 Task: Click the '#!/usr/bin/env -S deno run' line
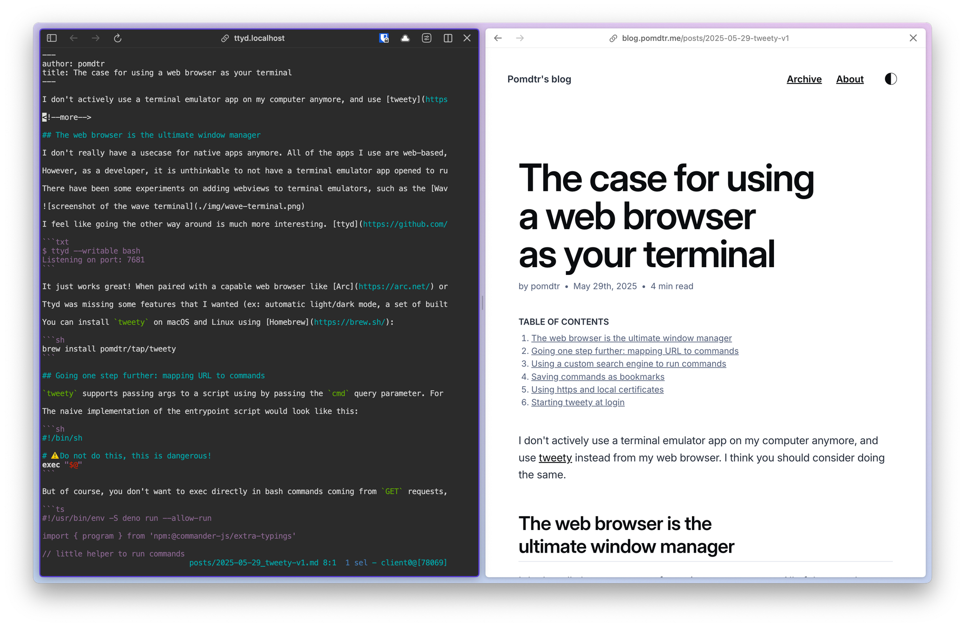(127, 518)
